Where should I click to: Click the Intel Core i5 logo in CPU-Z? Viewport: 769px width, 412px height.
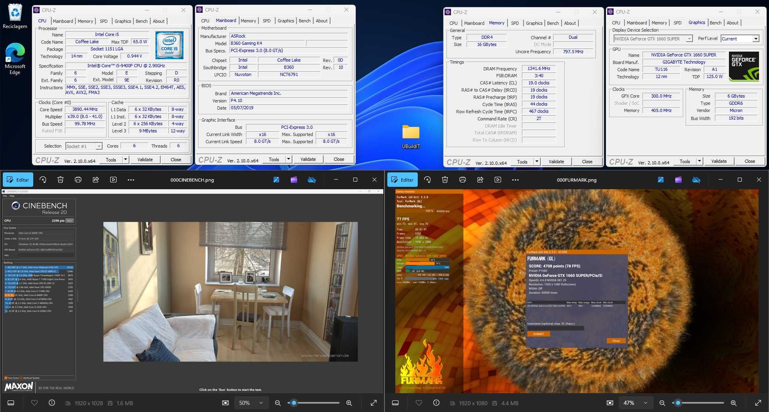click(169, 46)
